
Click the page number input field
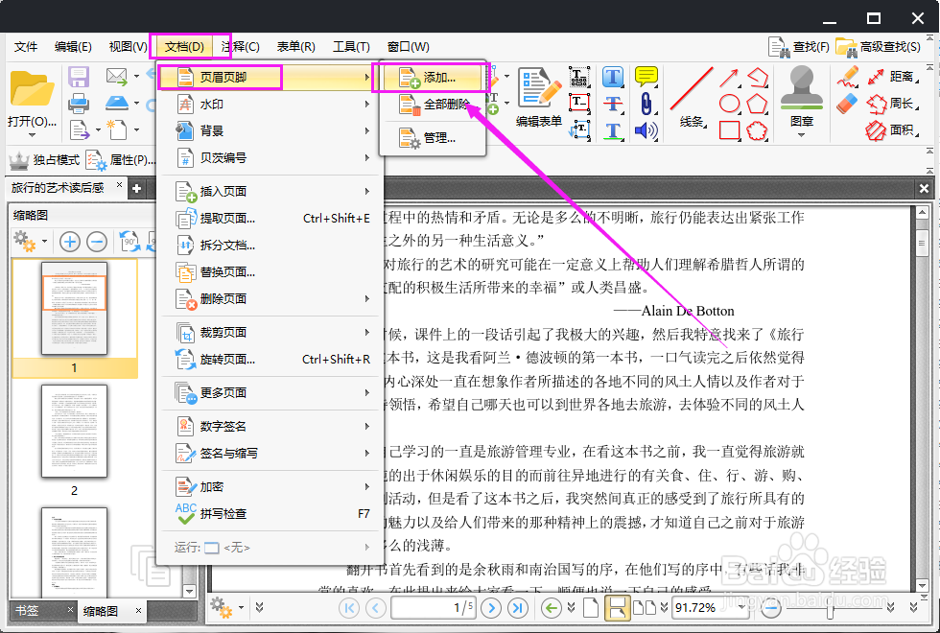[433, 608]
